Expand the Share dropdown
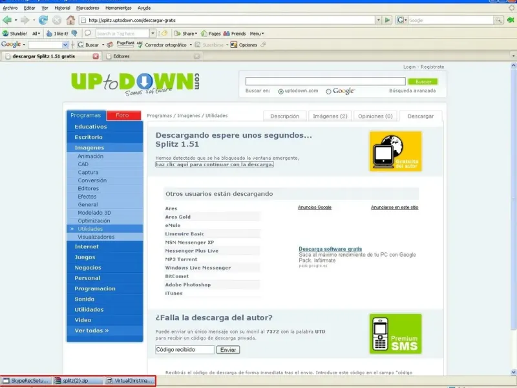The width and height of the screenshot is (517, 388). tap(185, 34)
